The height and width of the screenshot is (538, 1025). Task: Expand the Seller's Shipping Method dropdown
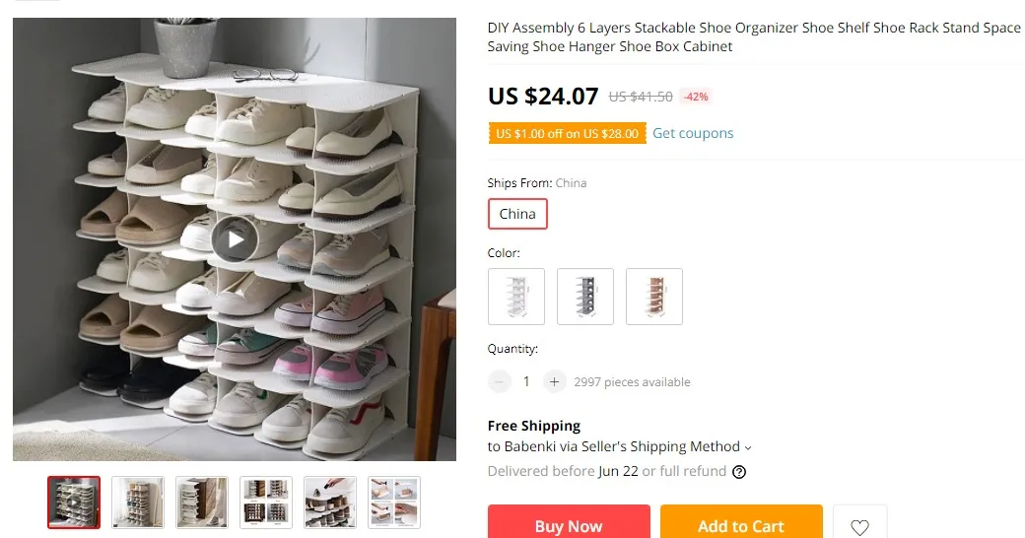747,447
